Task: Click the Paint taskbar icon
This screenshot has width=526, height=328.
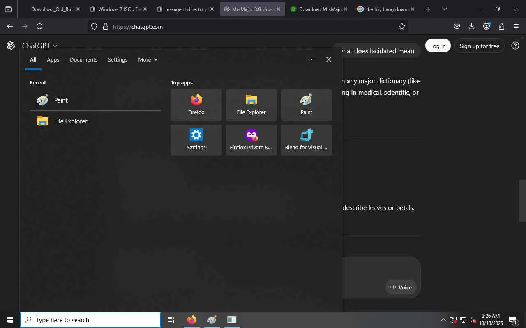Action: 212,320
